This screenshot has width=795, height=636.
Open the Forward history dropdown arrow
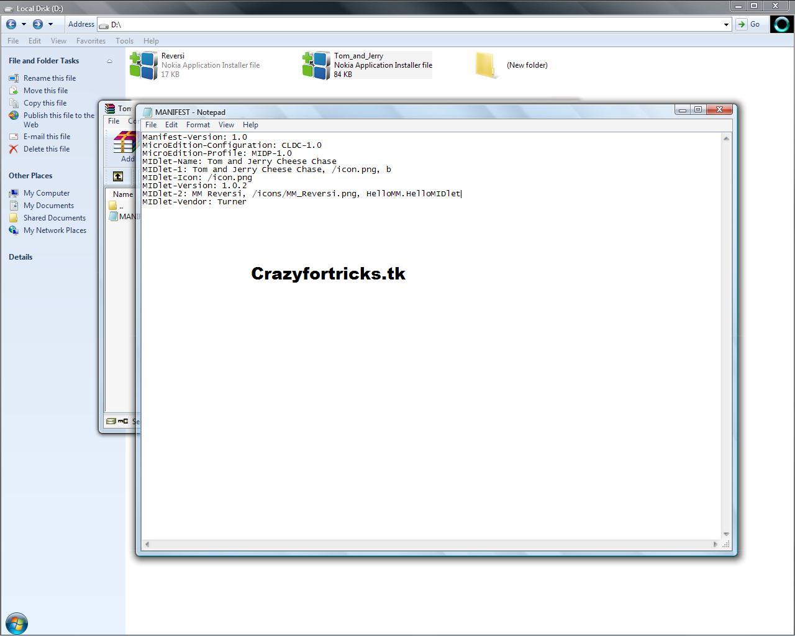tap(50, 24)
